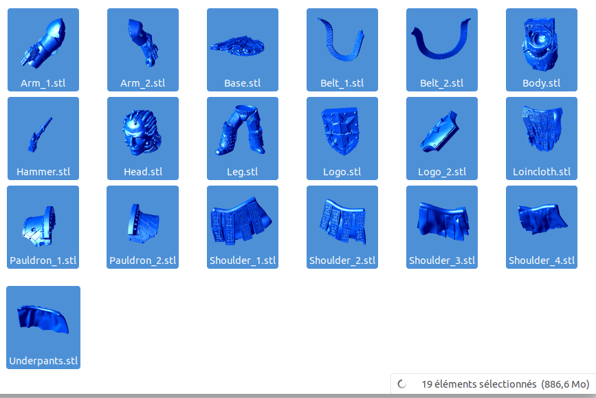The width and height of the screenshot is (596, 398).
Task: Select the Pauldron_1.stl armor thumbnail
Action: pos(39,225)
